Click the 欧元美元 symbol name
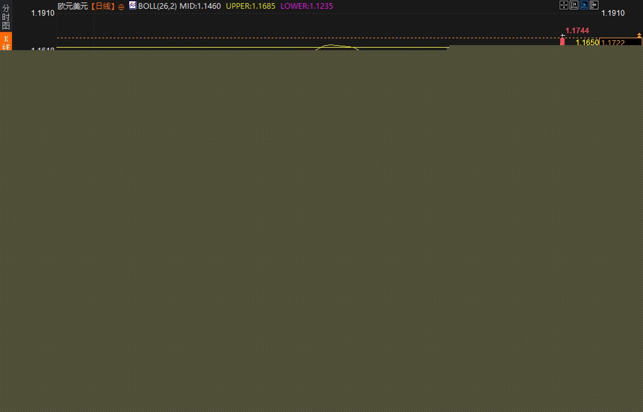The height and width of the screenshot is (412, 643). click(x=73, y=6)
